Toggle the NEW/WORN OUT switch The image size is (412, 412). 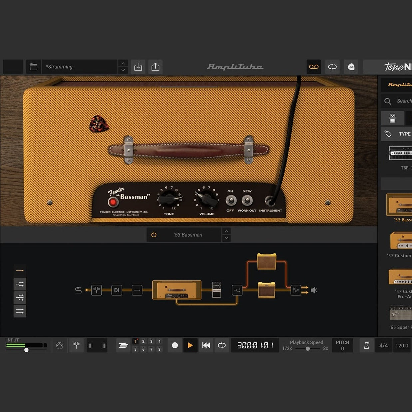pos(247,201)
